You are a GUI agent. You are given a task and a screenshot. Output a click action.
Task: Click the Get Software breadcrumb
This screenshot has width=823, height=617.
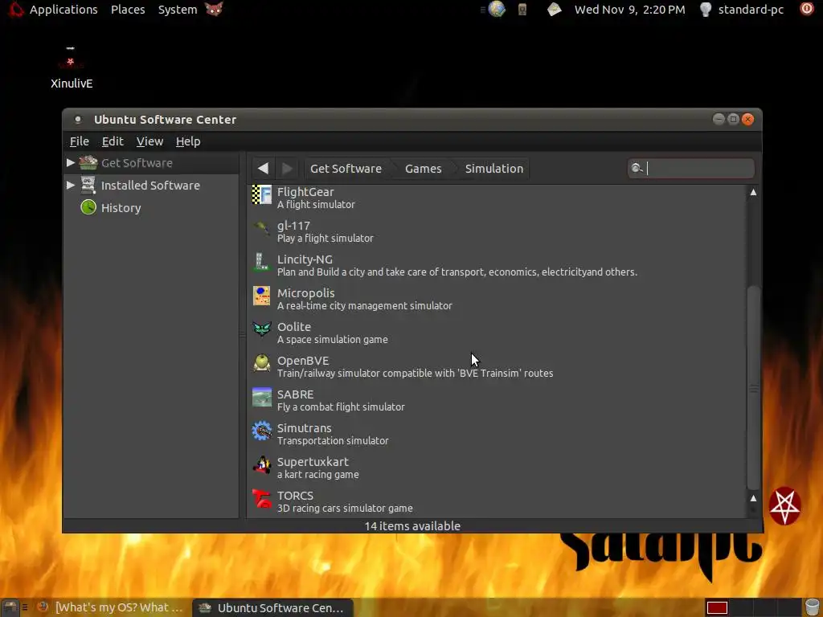point(346,169)
